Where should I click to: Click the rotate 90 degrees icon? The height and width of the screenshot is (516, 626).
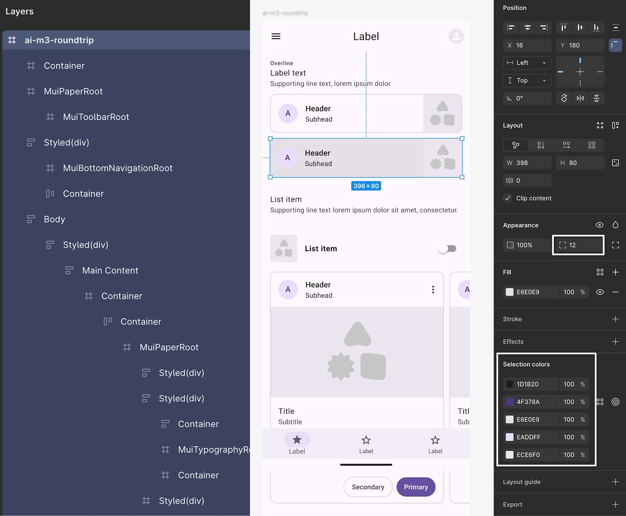pyautogui.click(x=564, y=98)
